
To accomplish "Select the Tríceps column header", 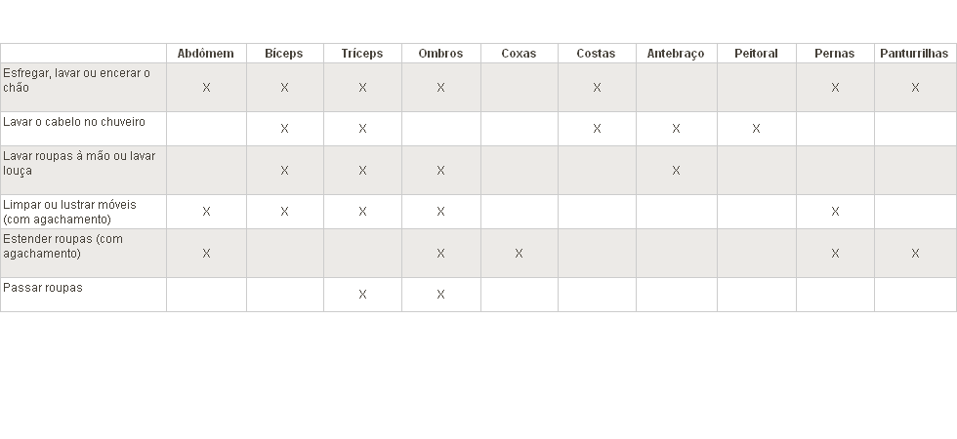I will [x=362, y=54].
